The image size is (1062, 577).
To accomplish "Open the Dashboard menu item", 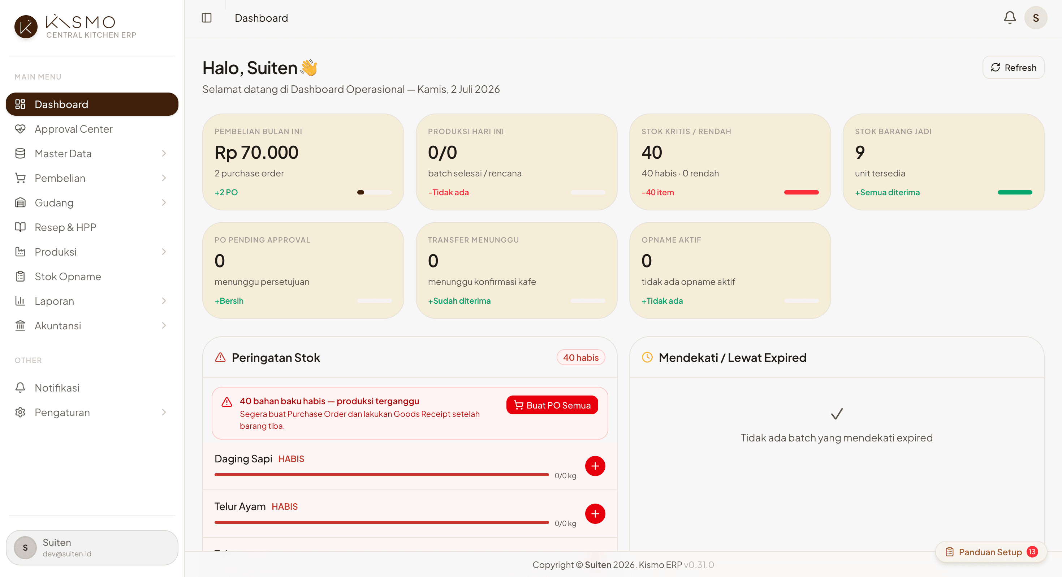I will [x=92, y=104].
